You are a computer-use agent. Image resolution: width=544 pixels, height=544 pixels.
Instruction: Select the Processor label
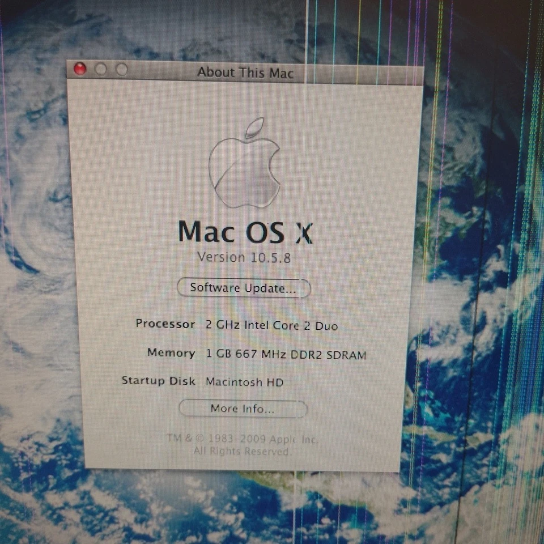pos(165,324)
